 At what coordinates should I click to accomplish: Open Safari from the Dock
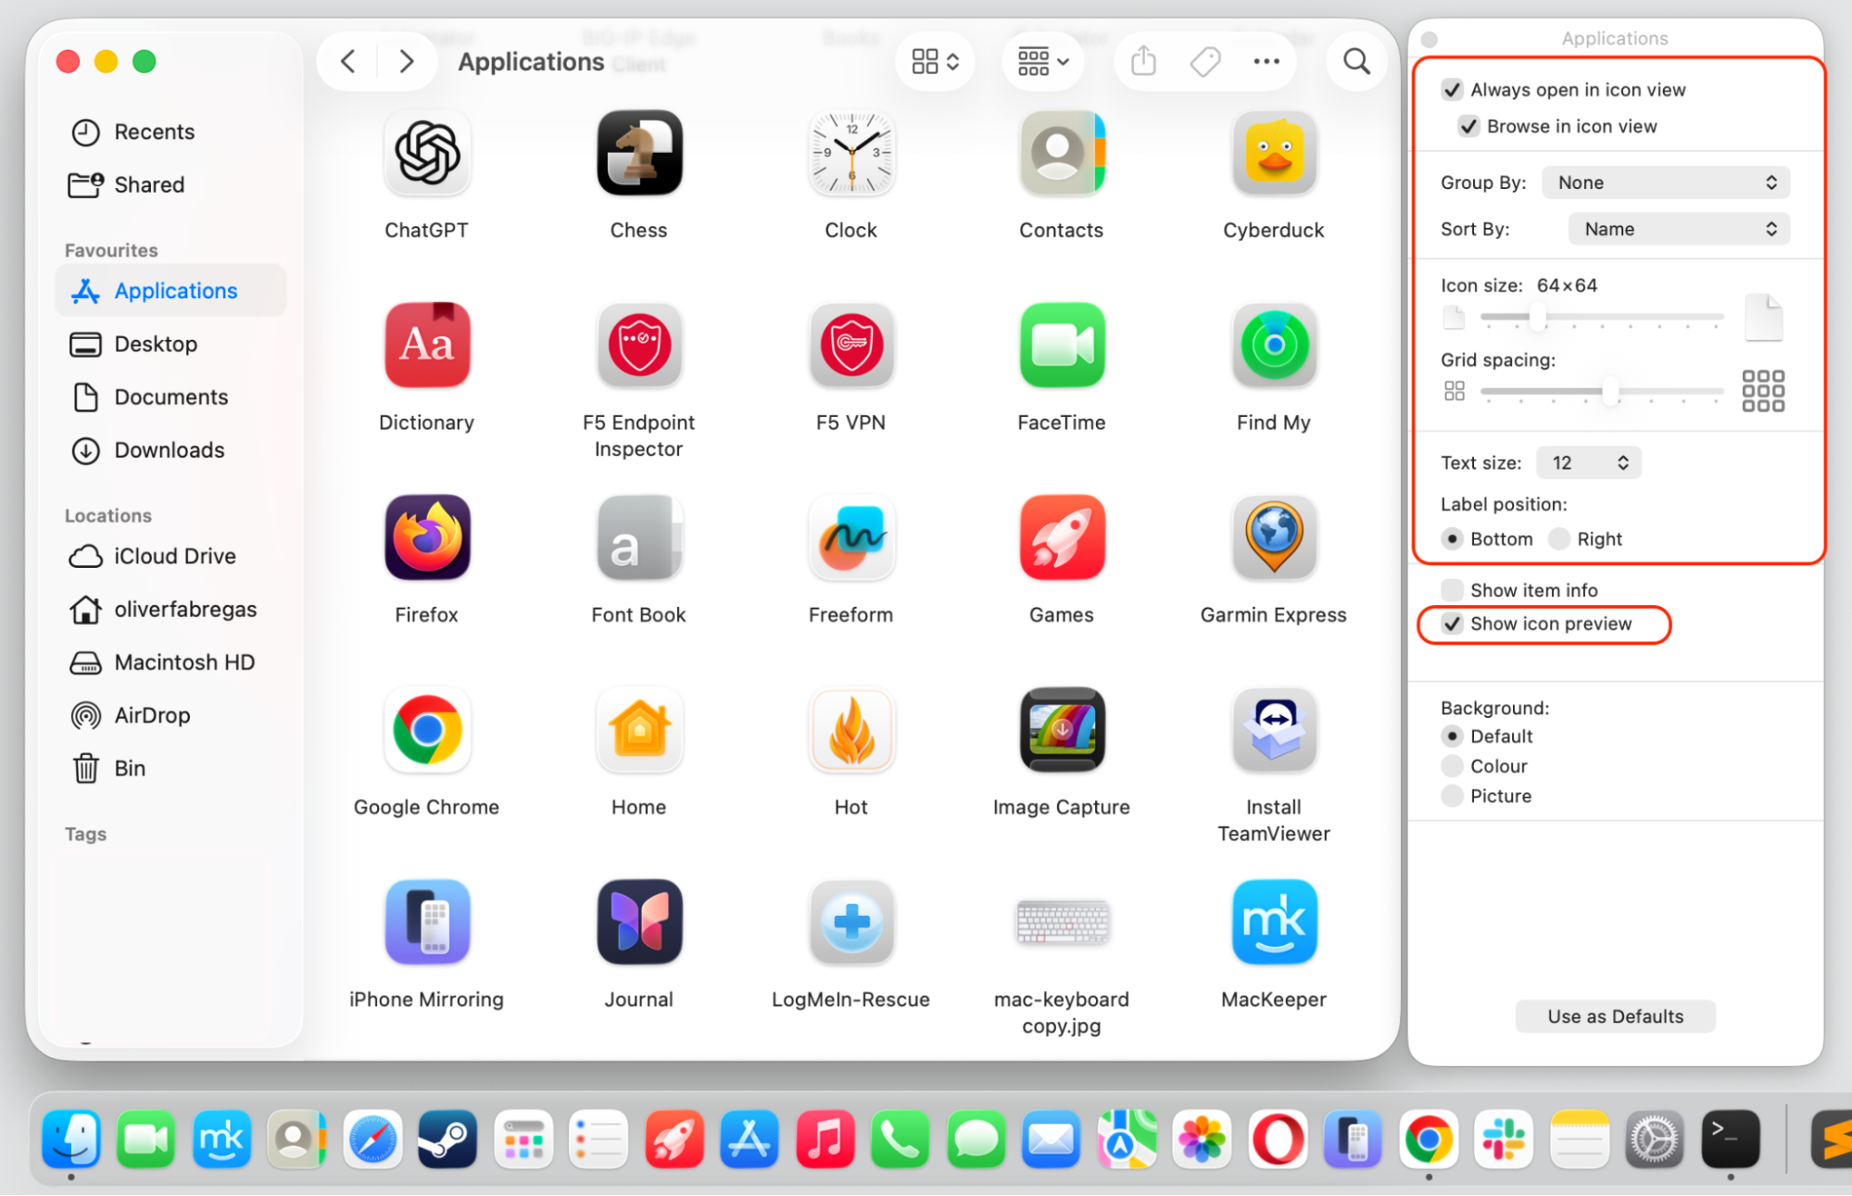pos(372,1139)
